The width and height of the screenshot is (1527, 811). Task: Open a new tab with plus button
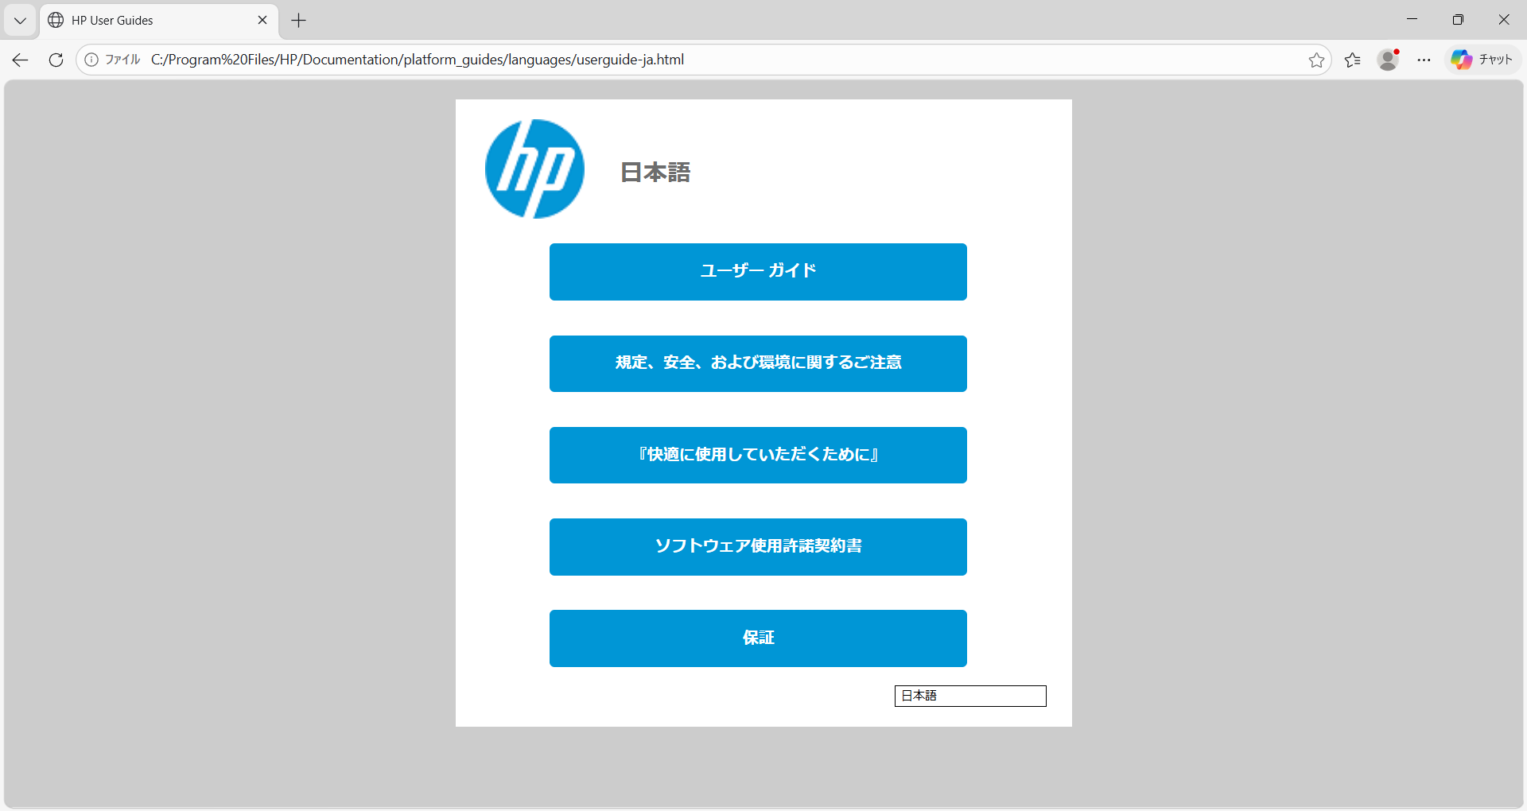(299, 21)
